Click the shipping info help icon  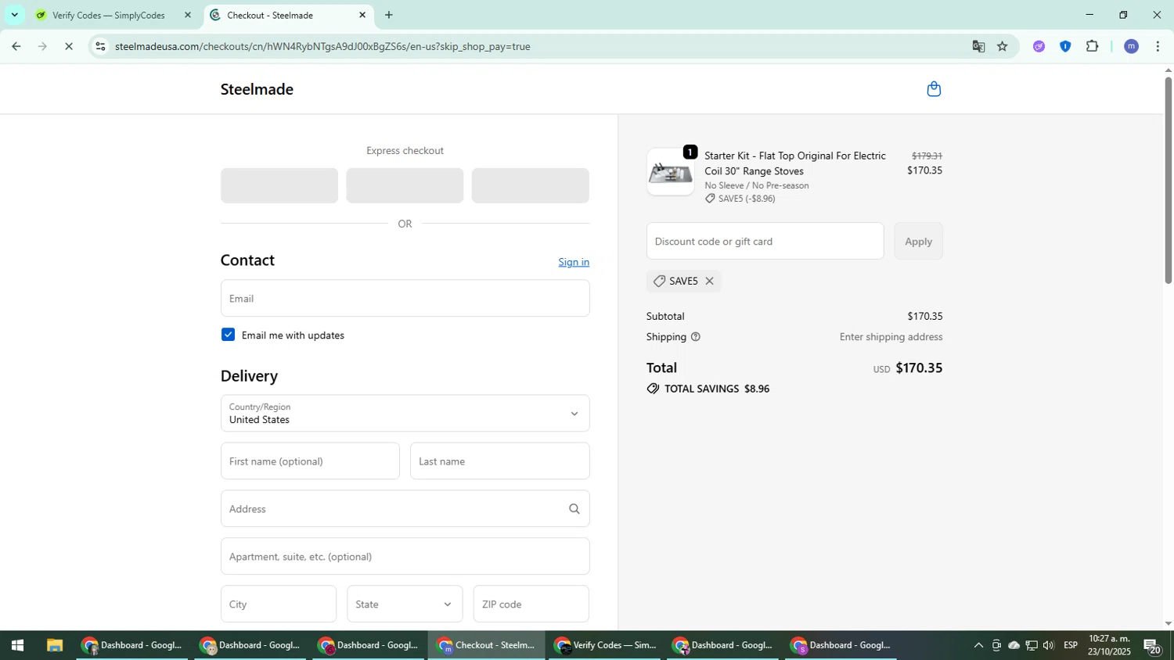tap(695, 337)
